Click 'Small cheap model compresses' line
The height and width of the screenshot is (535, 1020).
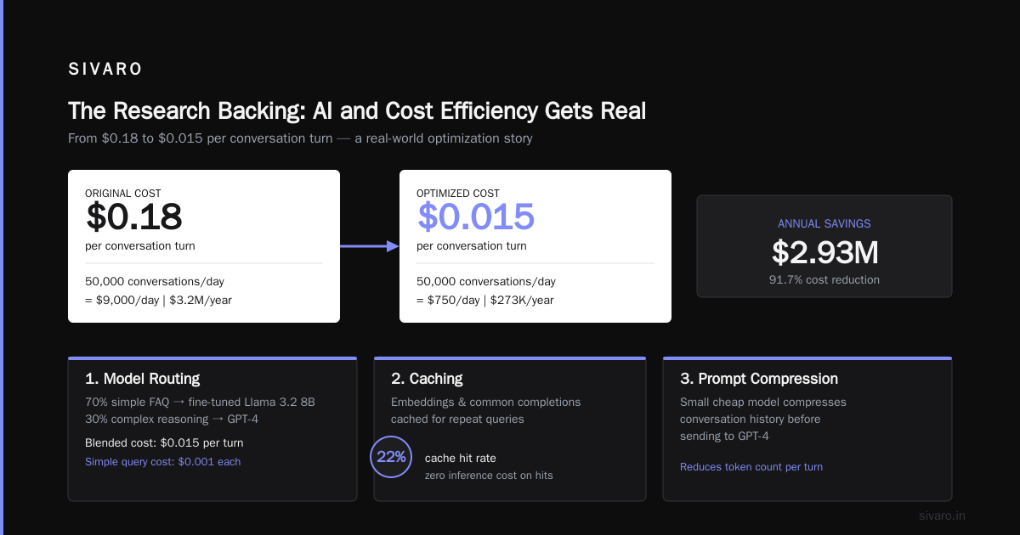pos(763,402)
